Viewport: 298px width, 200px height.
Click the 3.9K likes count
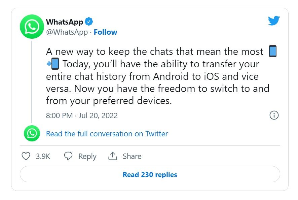[43, 157]
